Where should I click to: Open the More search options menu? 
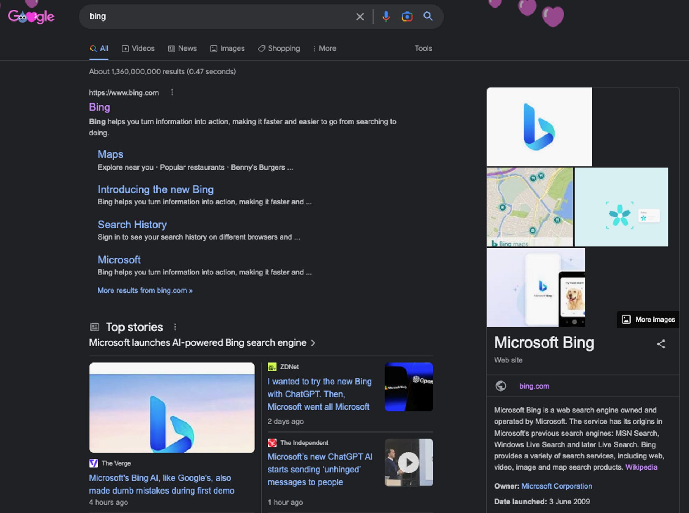(324, 48)
